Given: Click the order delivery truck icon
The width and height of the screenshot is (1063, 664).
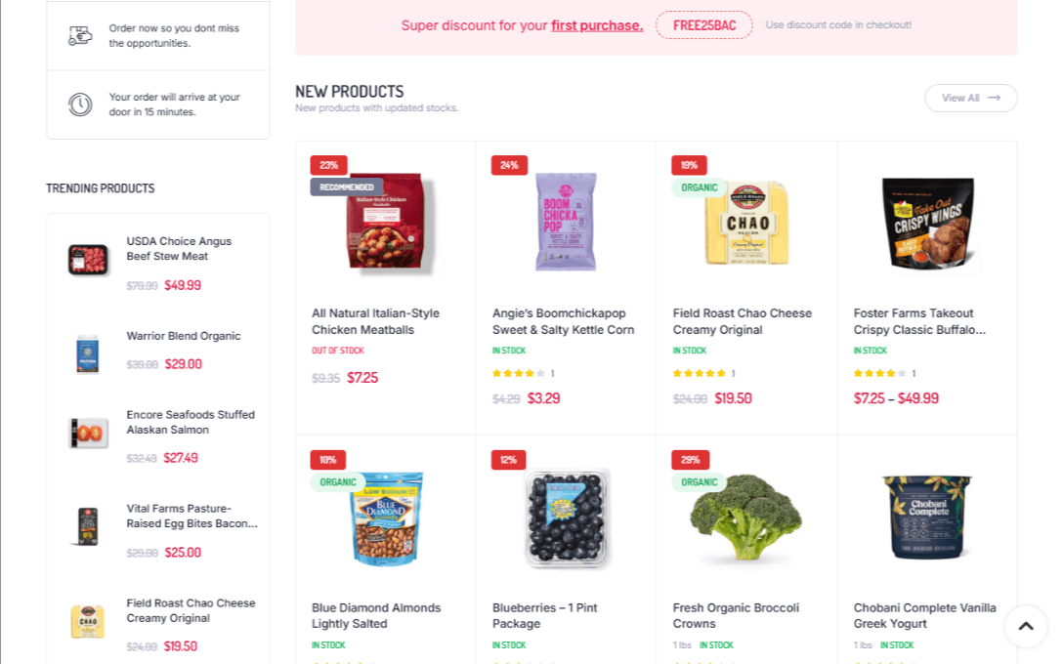Looking at the screenshot, I should pyautogui.click(x=80, y=36).
